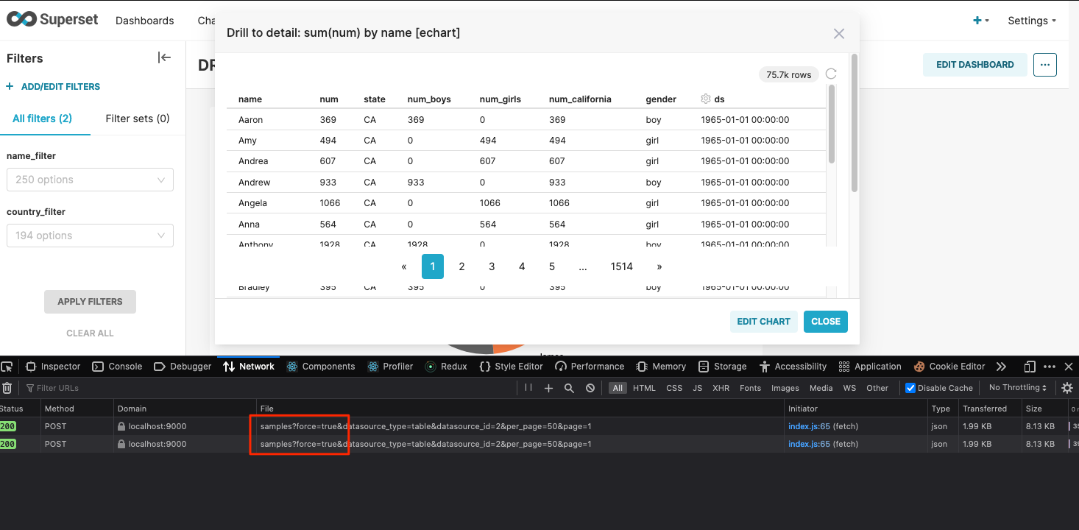Viewport: 1079px width, 530px height.
Task: Click ADD/EDIT FILTERS link
Action: coord(60,86)
